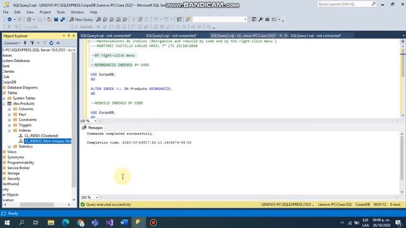This screenshot has height=228, width=406.
Task: Click the Navigate Backward round arrow icon
Action: (x=10, y=20)
